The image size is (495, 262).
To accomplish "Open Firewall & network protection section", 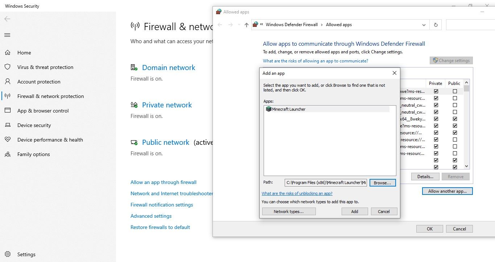I will [50, 96].
